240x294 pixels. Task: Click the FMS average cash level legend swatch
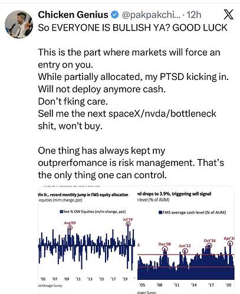point(160,212)
